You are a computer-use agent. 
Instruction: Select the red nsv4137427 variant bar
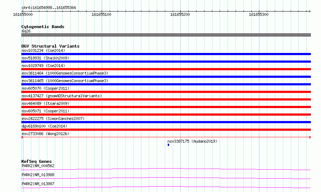[x=166, y=99]
